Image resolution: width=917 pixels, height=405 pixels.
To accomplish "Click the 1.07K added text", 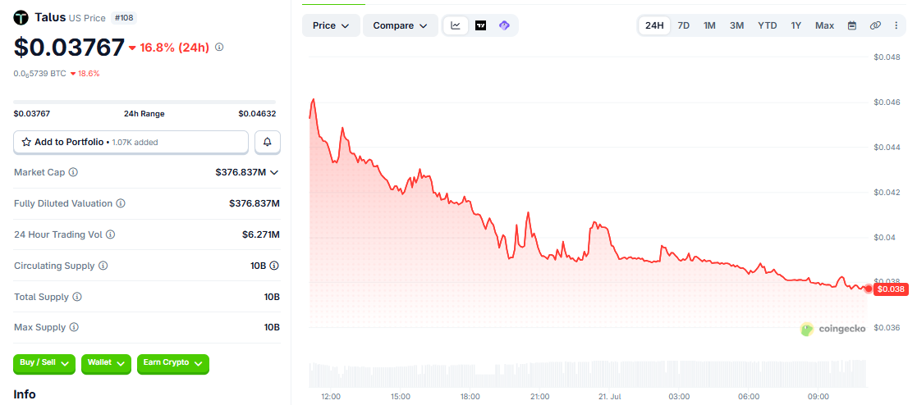I will [x=135, y=142].
